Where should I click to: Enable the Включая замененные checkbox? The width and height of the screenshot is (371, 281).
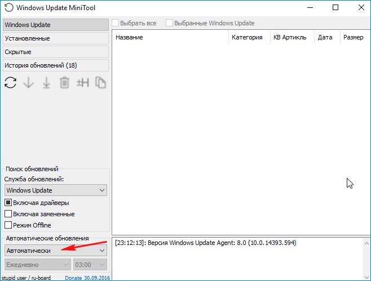tap(8, 214)
